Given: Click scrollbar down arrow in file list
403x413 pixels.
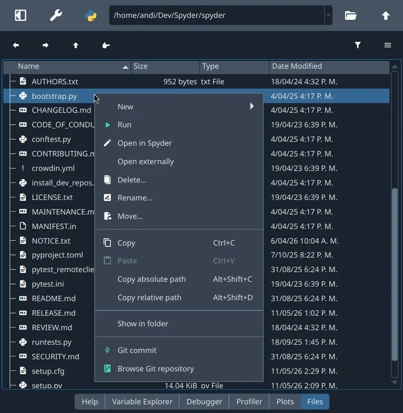Looking at the screenshot, I should point(395,382).
